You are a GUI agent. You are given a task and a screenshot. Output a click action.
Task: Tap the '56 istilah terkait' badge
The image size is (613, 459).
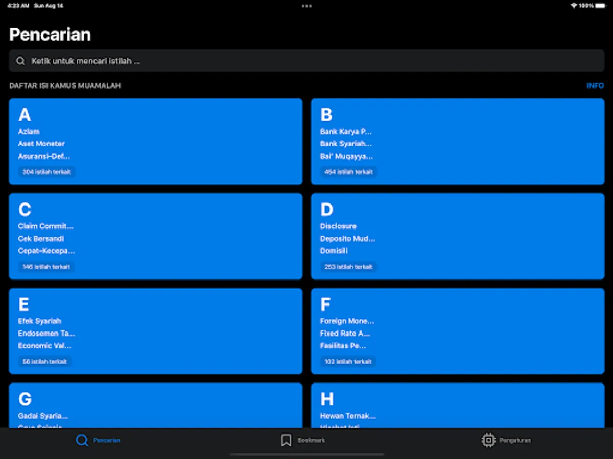click(x=45, y=362)
